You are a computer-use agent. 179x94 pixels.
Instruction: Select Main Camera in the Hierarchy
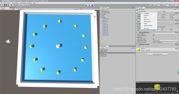tap(105, 11)
